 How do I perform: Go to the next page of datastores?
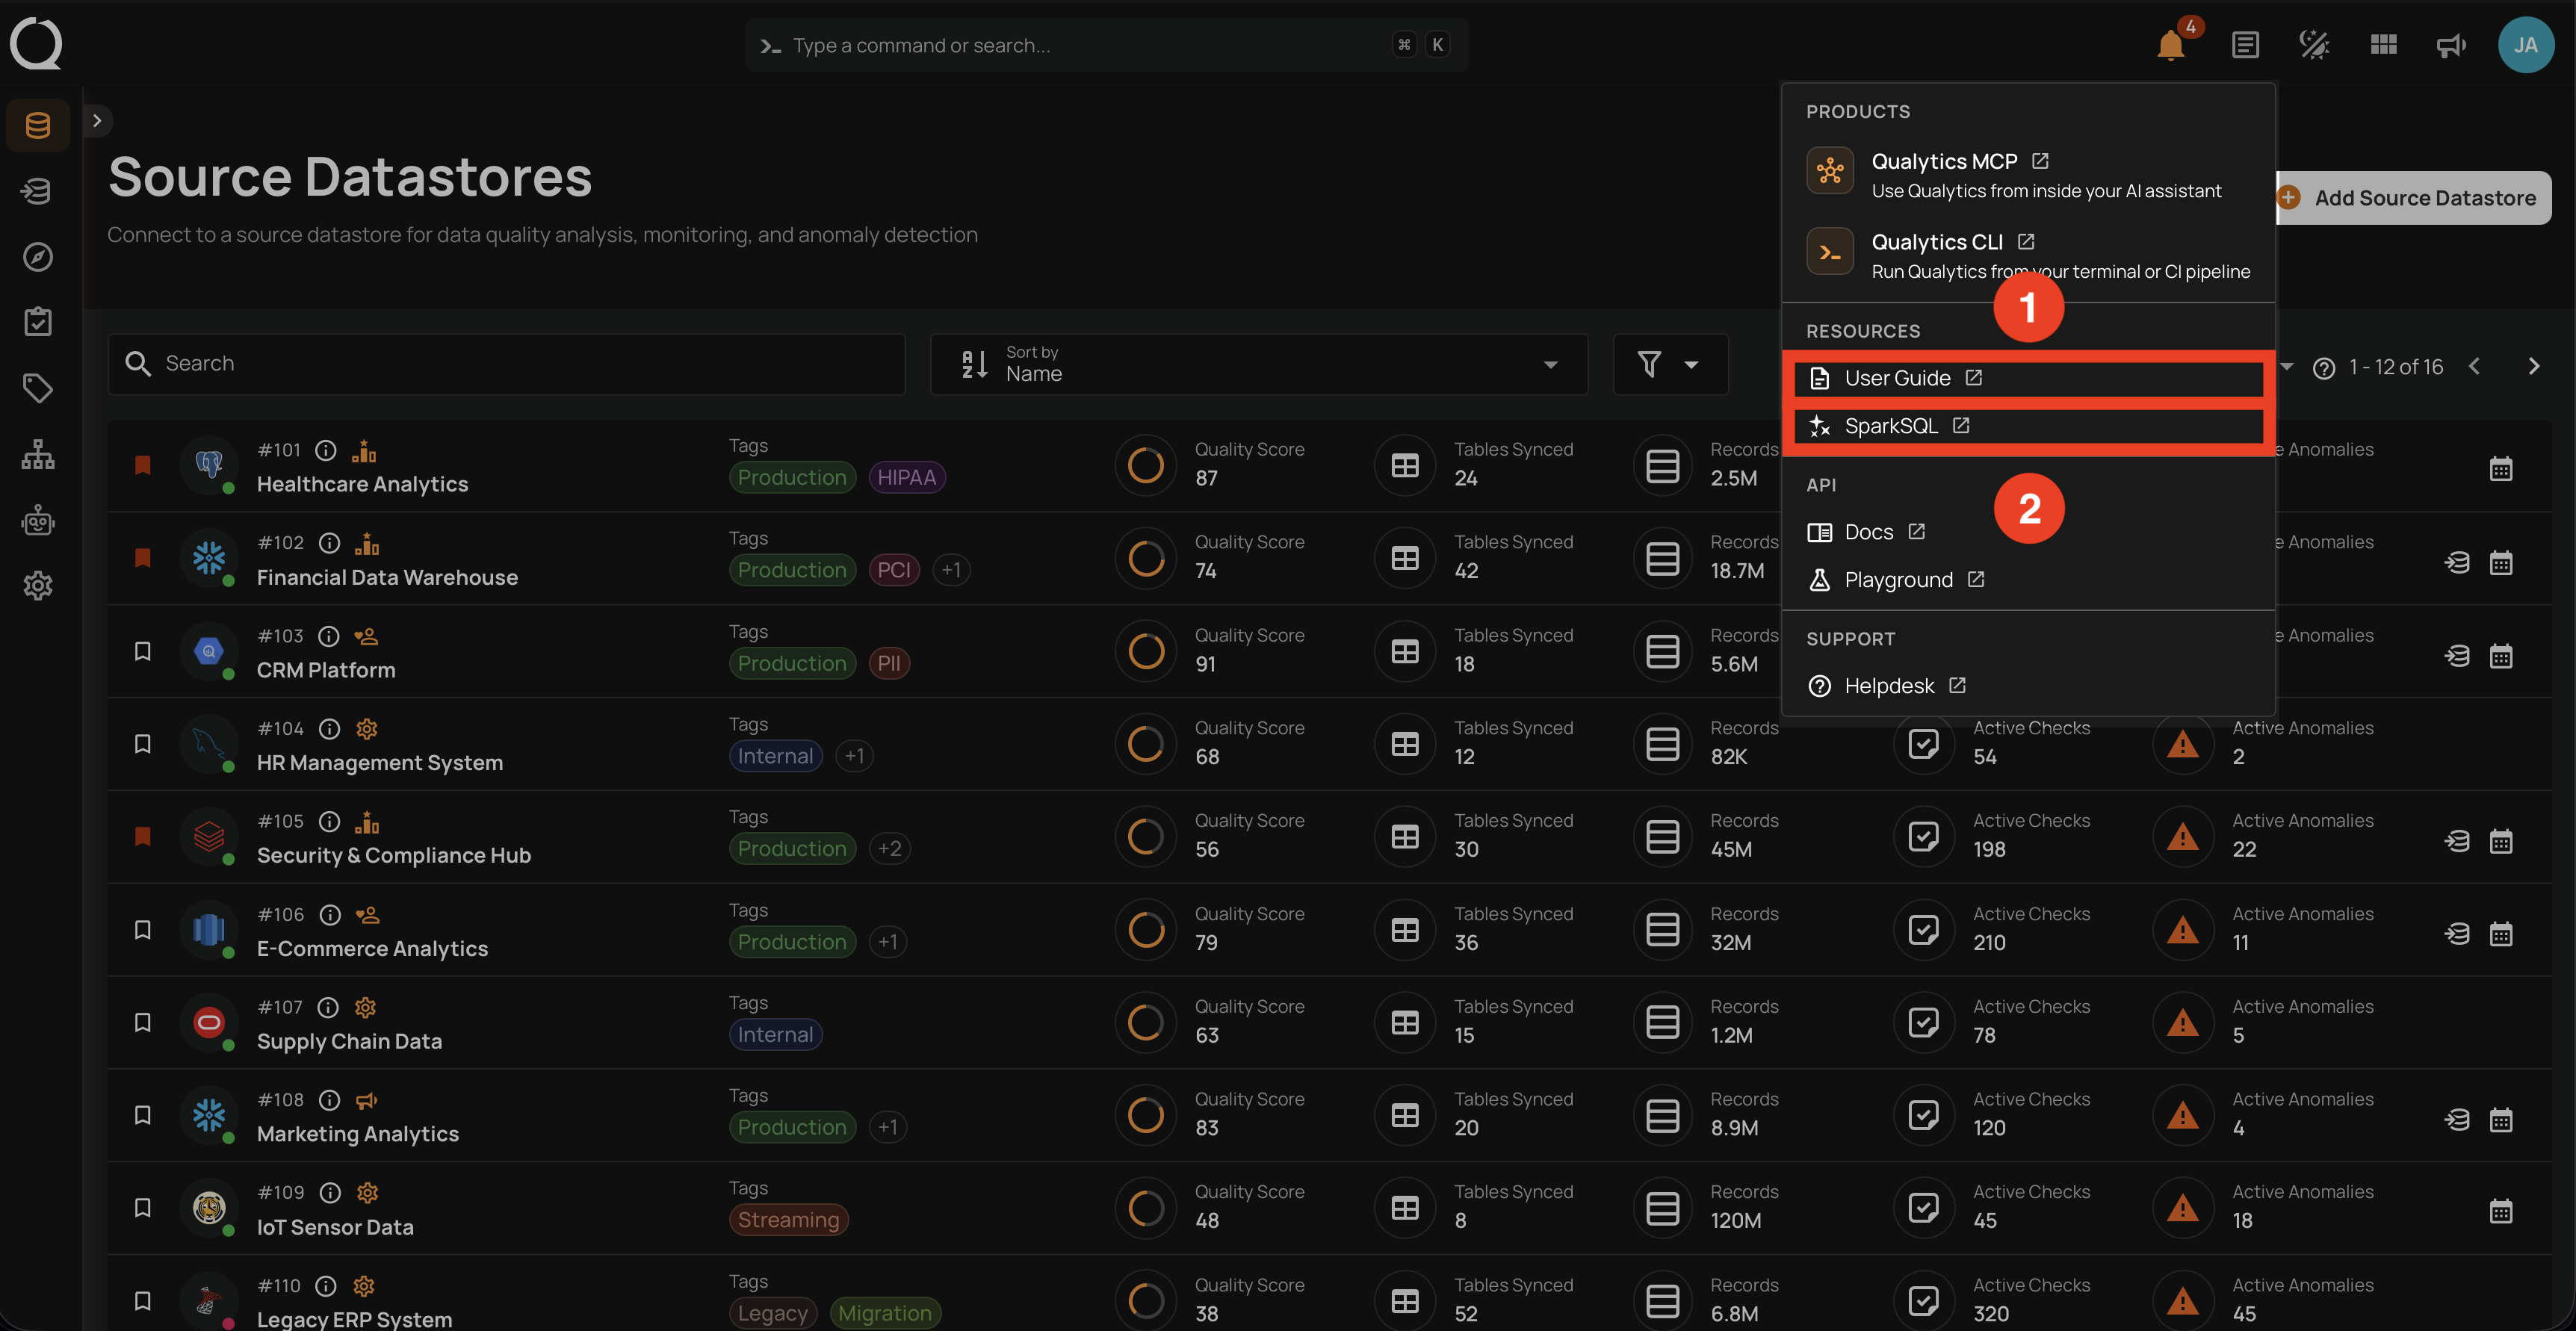[x=2534, y=367]
